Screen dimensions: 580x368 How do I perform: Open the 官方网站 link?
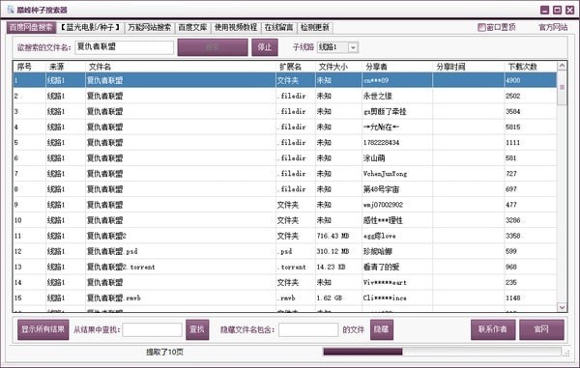[x=553, y=27]
